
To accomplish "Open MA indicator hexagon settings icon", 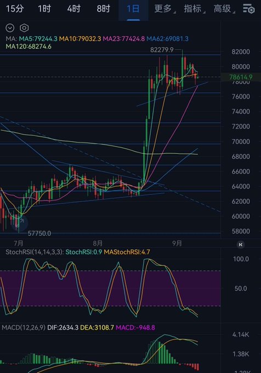I will coord(24,28).
